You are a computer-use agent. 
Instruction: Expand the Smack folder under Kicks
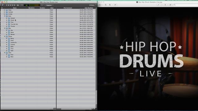[7, 20]
